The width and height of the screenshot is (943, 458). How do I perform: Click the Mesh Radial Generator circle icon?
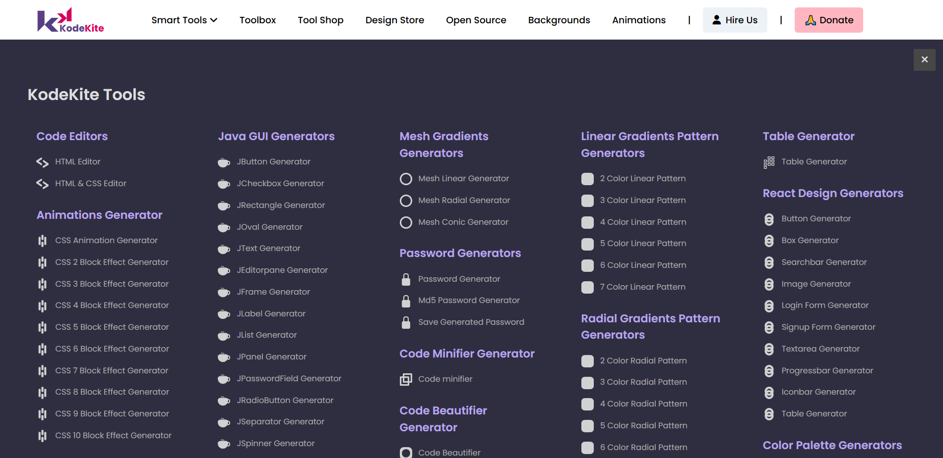click(406, 201)
